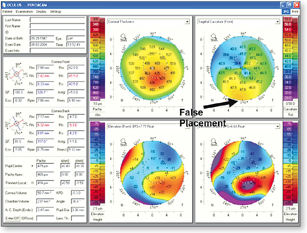Click the Print button
The height and width of the screenshot is (233, 307).
pyautogui.click(x=295, y=11)
